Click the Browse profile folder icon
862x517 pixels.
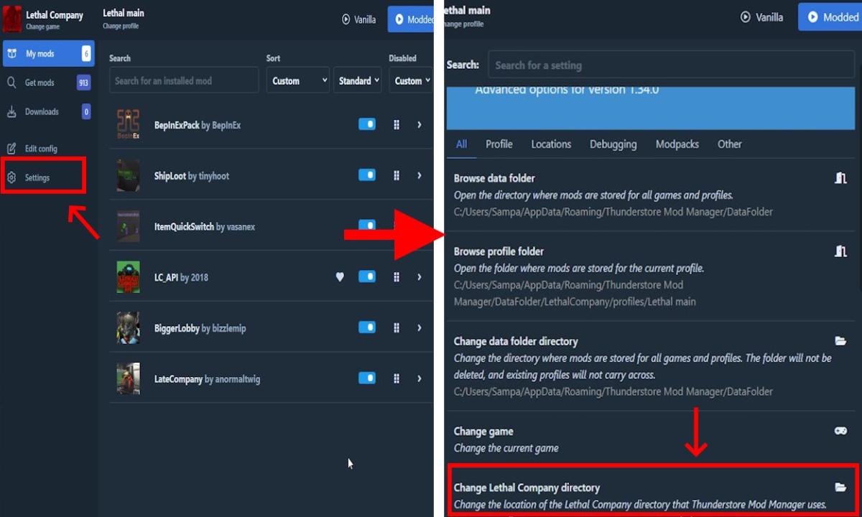click(x=840, y=251)
